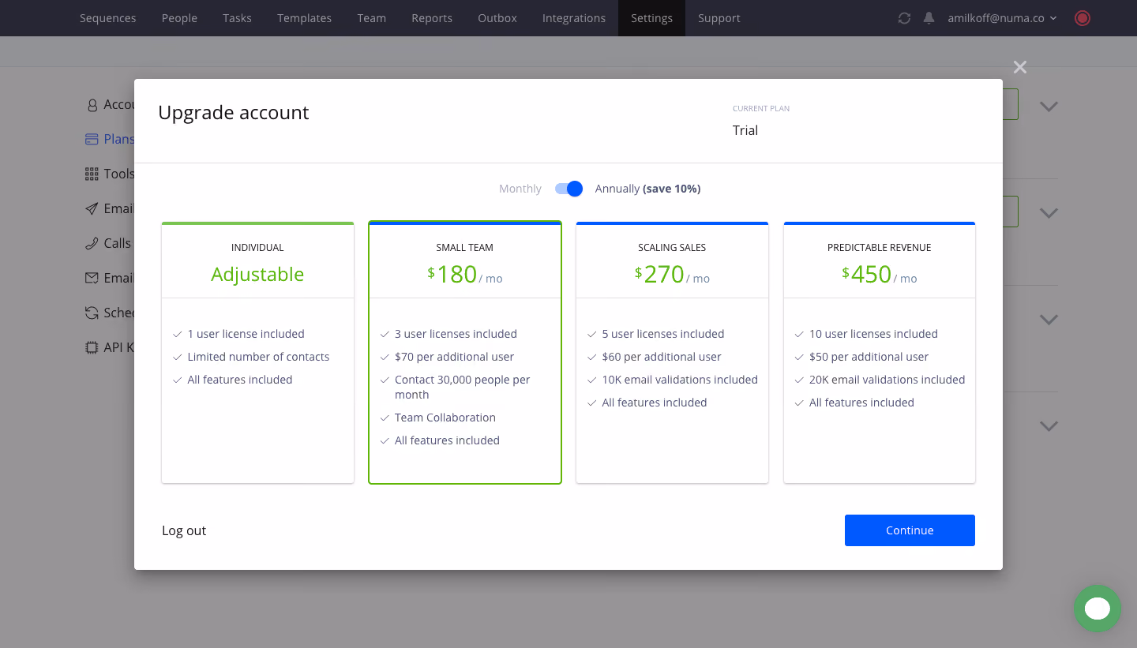Image resolution: width=1137 pixels, height=648 pixels.
Task: Click the Monthly billing label
Action: click(x=520, y=189)
